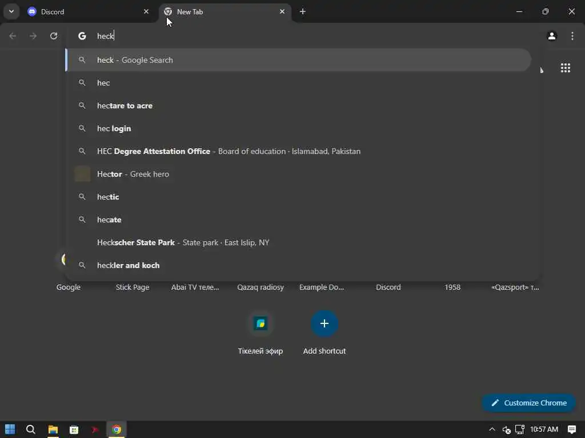Open the Abai TV shortcut
The width and height of the screenshot is (585, 438).
tap(195, 287)
